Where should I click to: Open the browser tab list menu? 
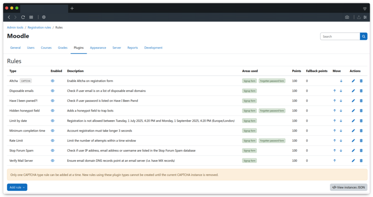point(365,9)
